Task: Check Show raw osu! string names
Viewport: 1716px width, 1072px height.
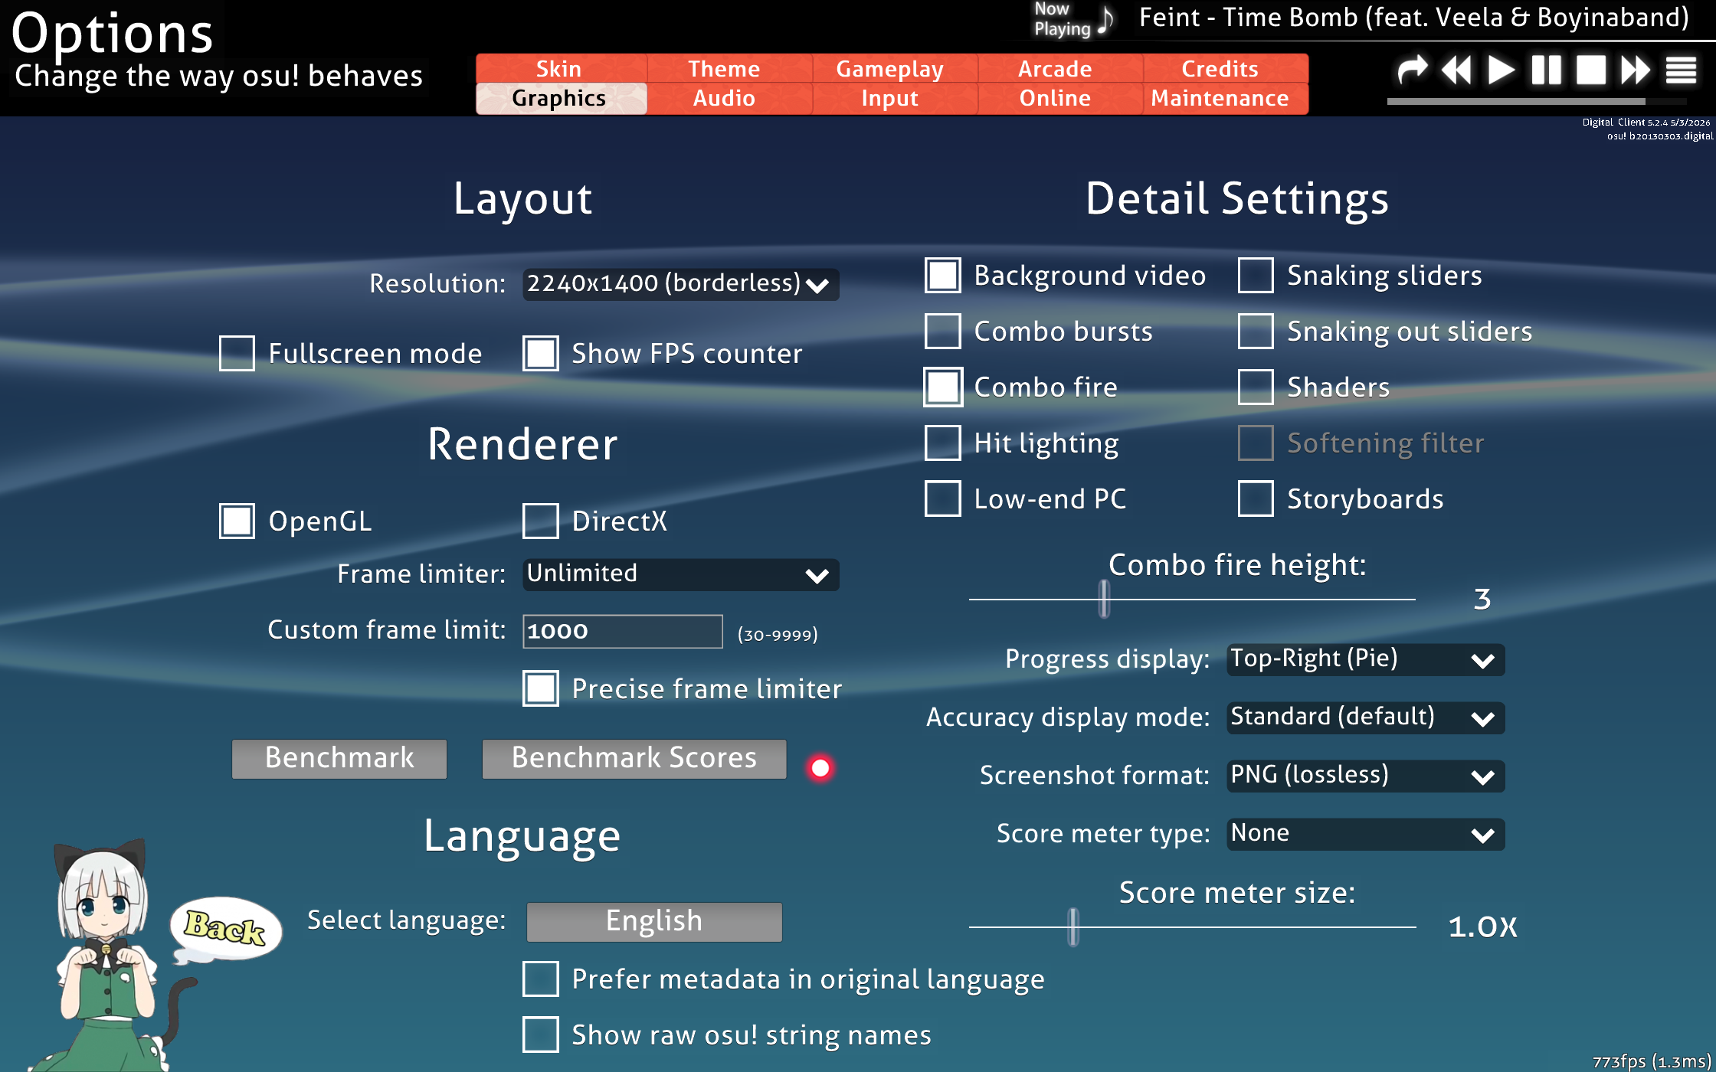Action: (x=541, y=1034)
